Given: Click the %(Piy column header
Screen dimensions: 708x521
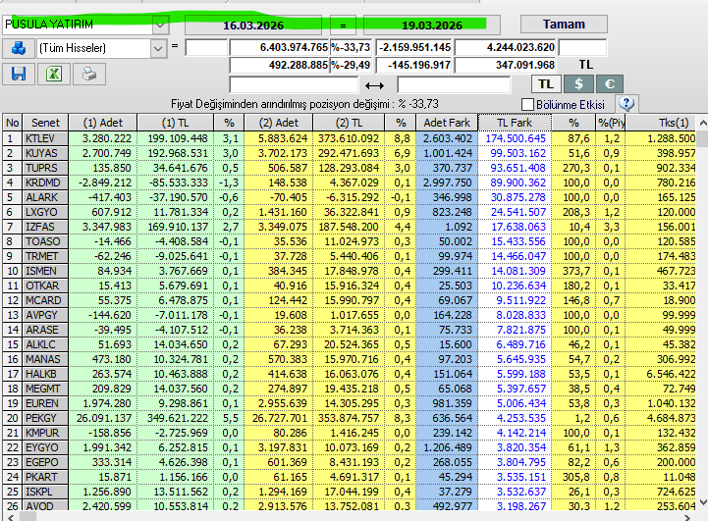Looking at the screenshot, I should [x=611, y=123].
